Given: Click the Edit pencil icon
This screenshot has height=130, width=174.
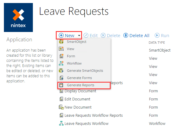Looking at the screenshot, I should [x=86, y=36].
